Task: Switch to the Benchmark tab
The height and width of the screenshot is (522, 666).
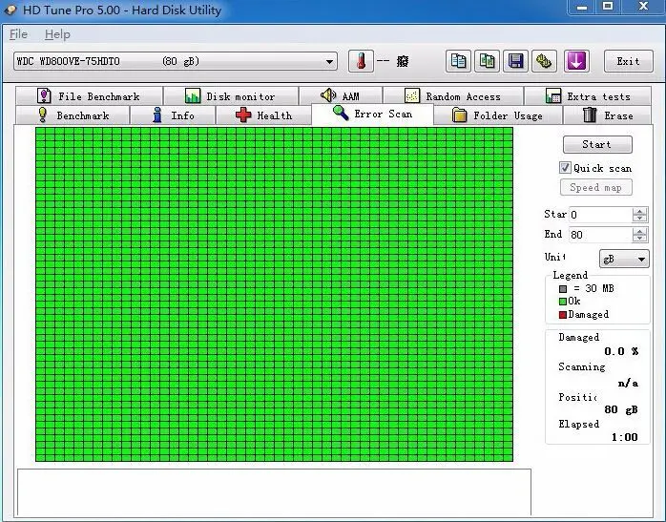Action: 73,115
